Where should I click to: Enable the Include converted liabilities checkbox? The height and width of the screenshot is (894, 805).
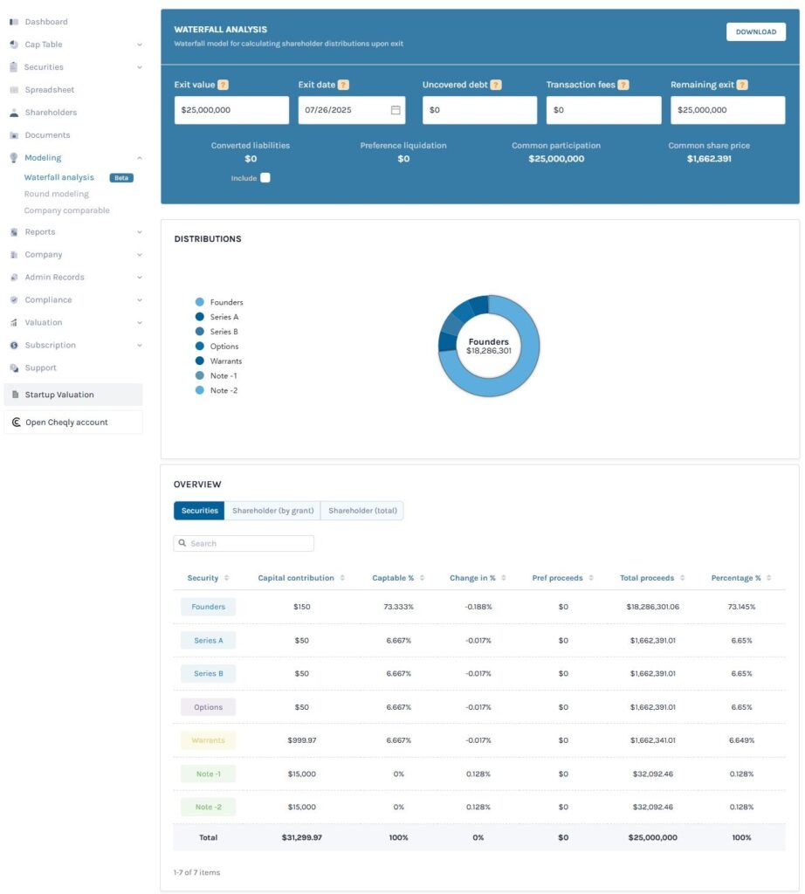tap(265, 178)
